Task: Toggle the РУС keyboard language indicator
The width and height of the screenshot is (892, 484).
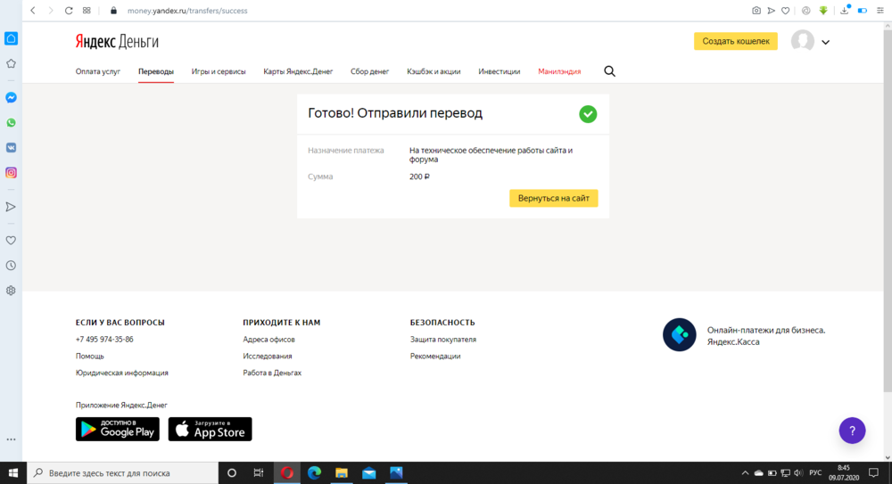Action: tap(815, 472)
